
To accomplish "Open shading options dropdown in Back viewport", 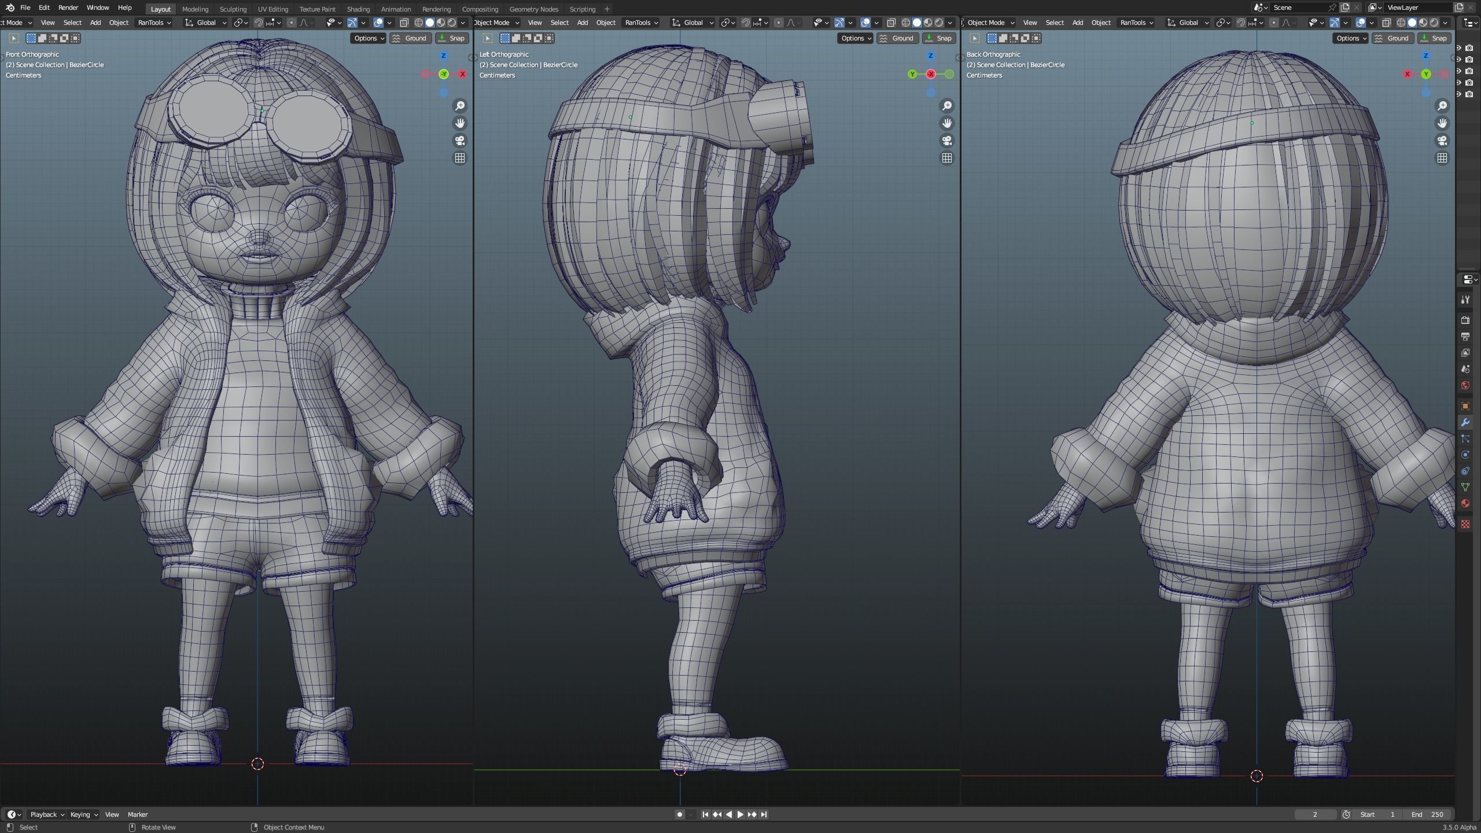I will point(1446,23).
